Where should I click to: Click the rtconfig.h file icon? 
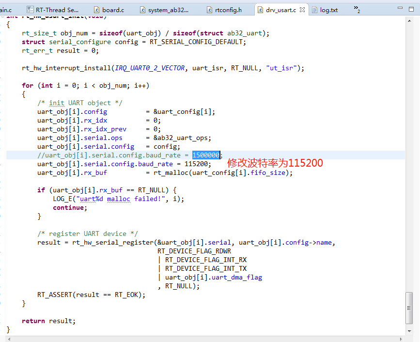click(x=209, y=10)
